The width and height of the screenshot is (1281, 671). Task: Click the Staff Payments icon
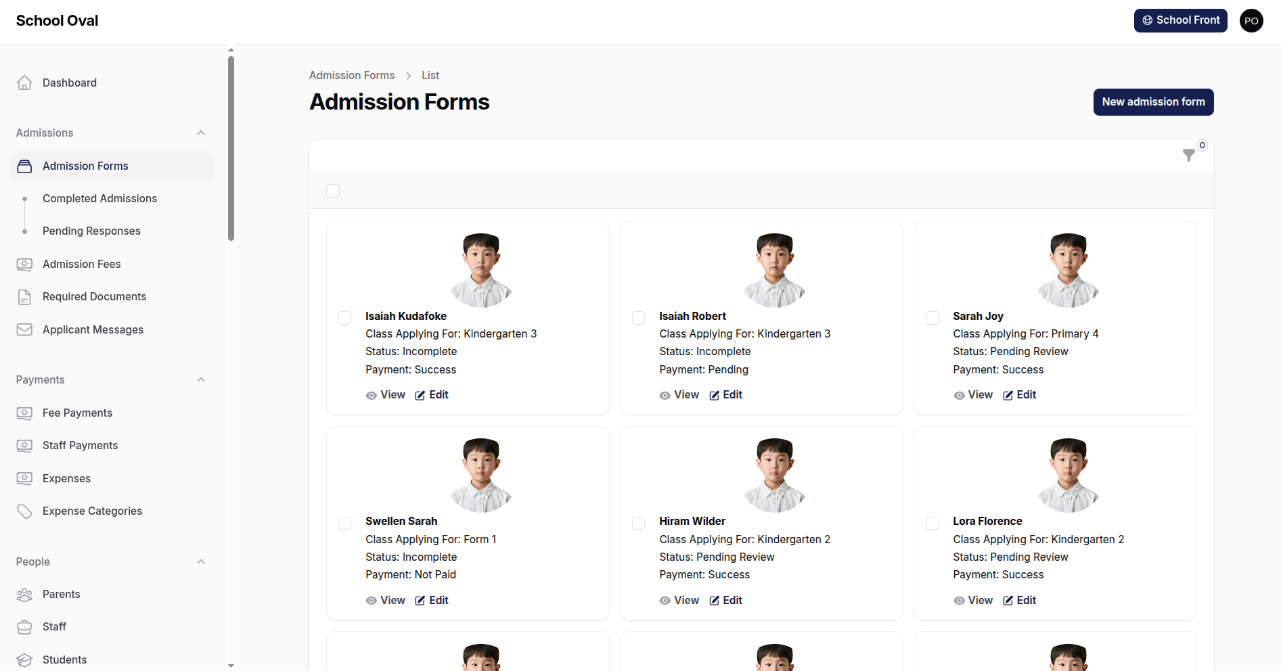coord(24,445)
